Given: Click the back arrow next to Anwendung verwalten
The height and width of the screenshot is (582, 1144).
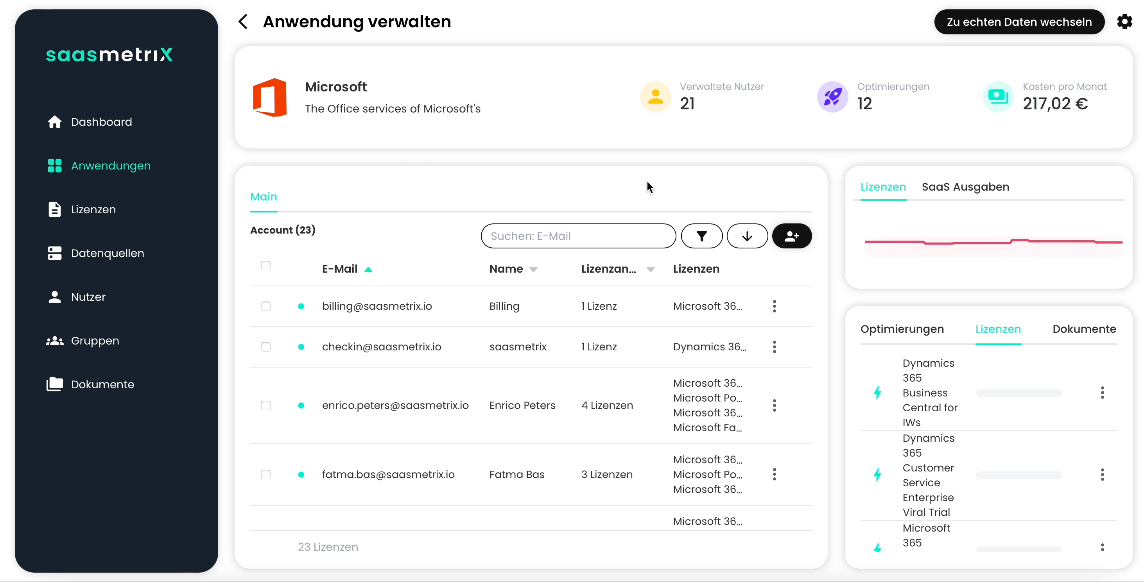Looking at the screenshot, I should (243, 22).
